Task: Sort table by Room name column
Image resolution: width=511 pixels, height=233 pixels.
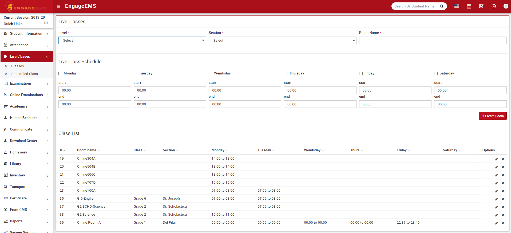Action: [x=88, y=150]
